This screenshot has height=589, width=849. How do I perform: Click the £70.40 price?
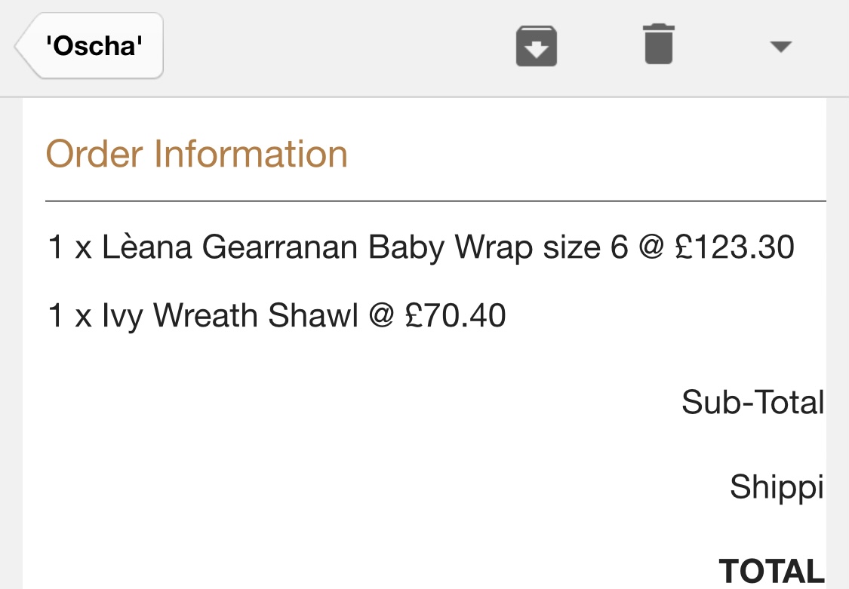[x=455, y=316]
